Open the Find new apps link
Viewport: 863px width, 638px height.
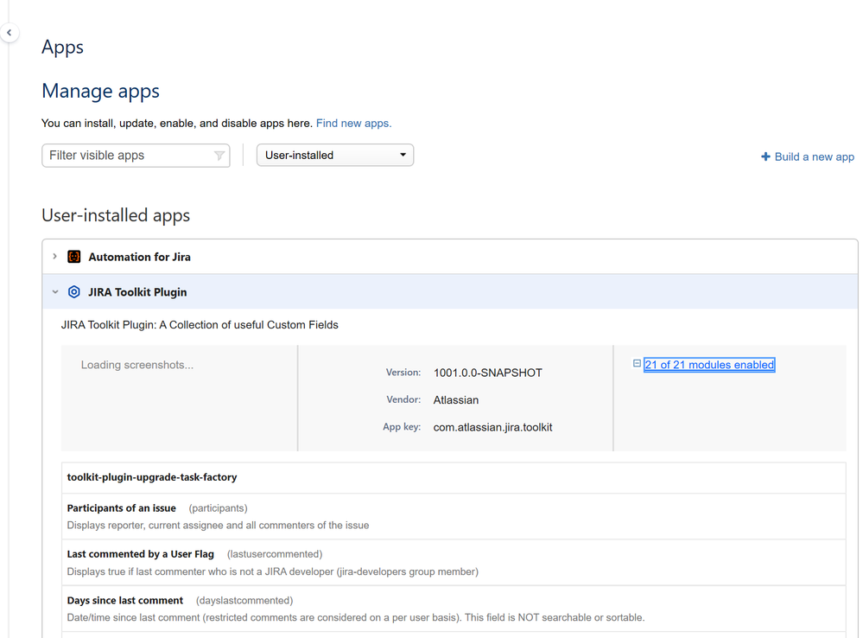pyautogui.click(x=353, y=124)
